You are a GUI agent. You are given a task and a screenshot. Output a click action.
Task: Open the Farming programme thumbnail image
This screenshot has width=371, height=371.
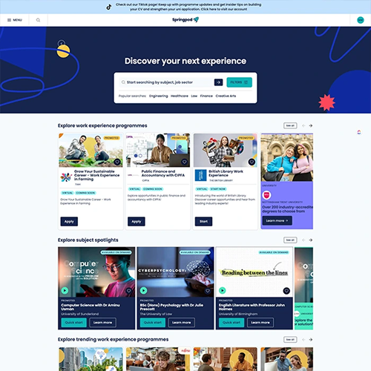91,150
